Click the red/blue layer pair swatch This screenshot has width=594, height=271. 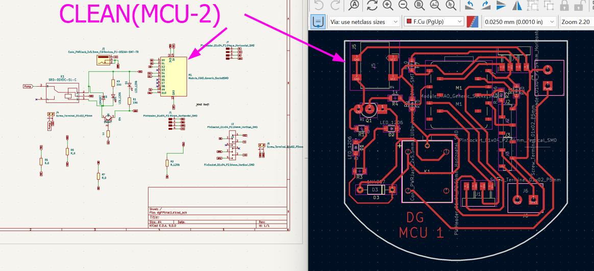click(x=473, y=21)
